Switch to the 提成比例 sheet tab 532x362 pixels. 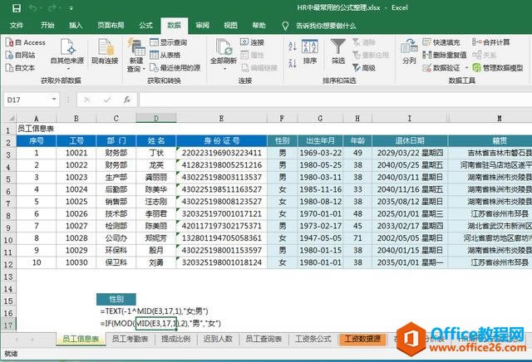pyautogui.click(x=175, y=339)
